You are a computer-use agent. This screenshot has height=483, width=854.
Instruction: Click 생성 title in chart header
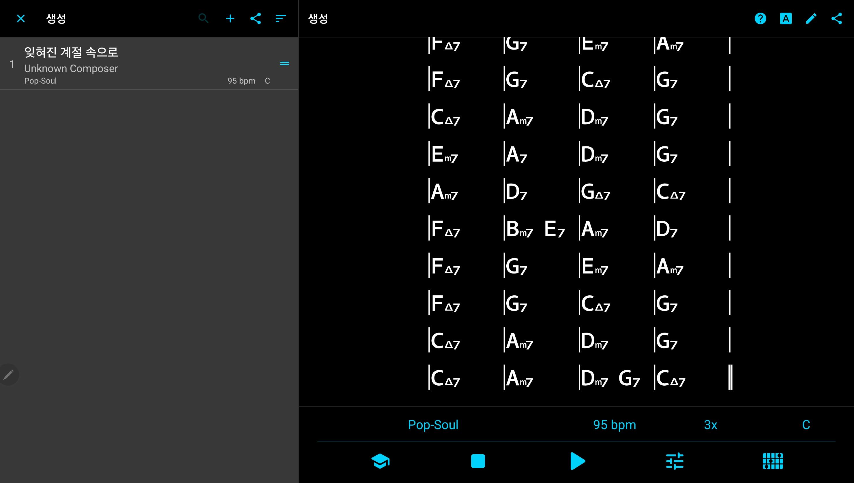pyautogui.click(x=318, y=18)
